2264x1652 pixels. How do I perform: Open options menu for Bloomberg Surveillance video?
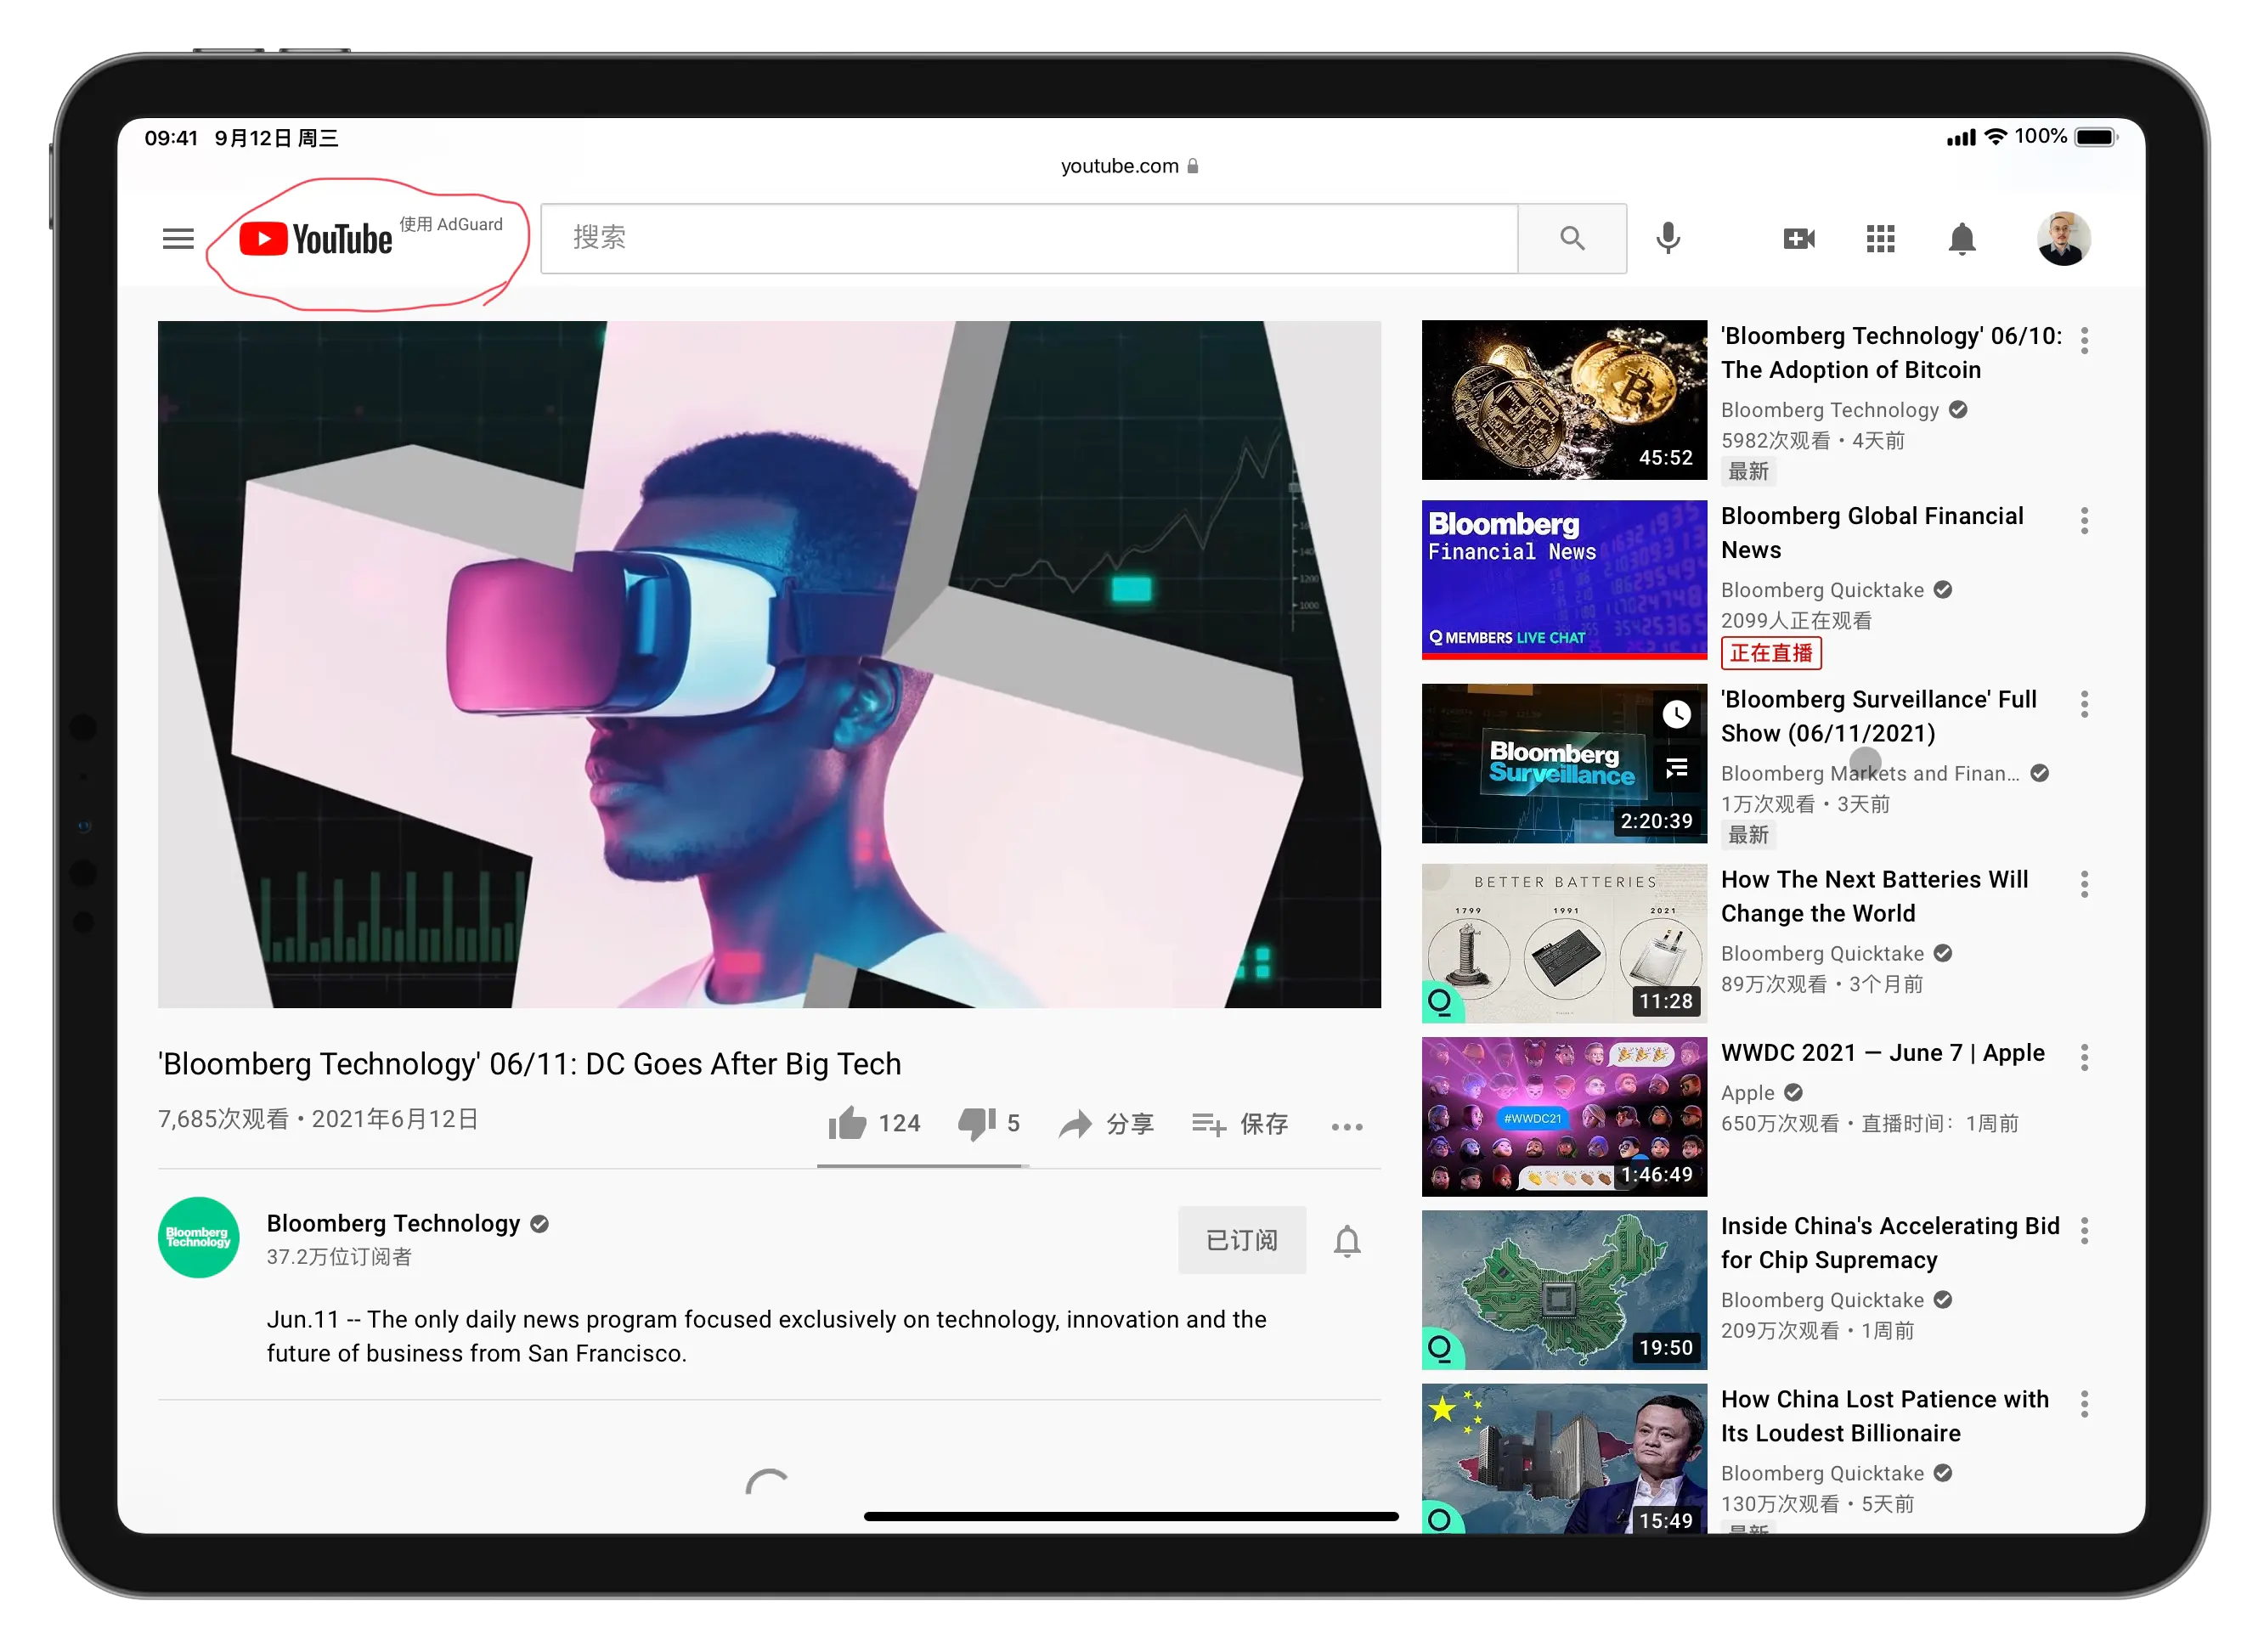[x=2084, y=704]
